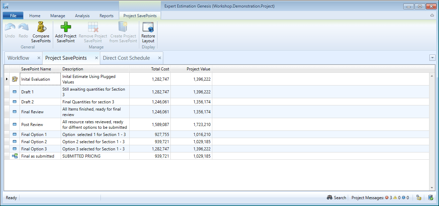Open the tab list dropdown arrow
The width and height of the screenshot is (439, 206).
[x=432, y=58]
